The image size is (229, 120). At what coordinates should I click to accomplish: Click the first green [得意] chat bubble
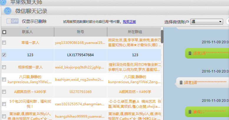pyautogui.click(x=207, y=53)
